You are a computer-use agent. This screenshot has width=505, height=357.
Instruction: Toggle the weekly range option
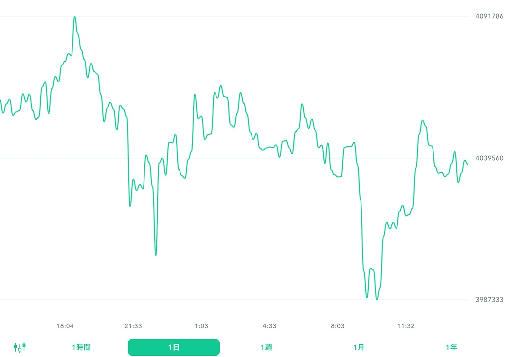[x=267, y=347]
